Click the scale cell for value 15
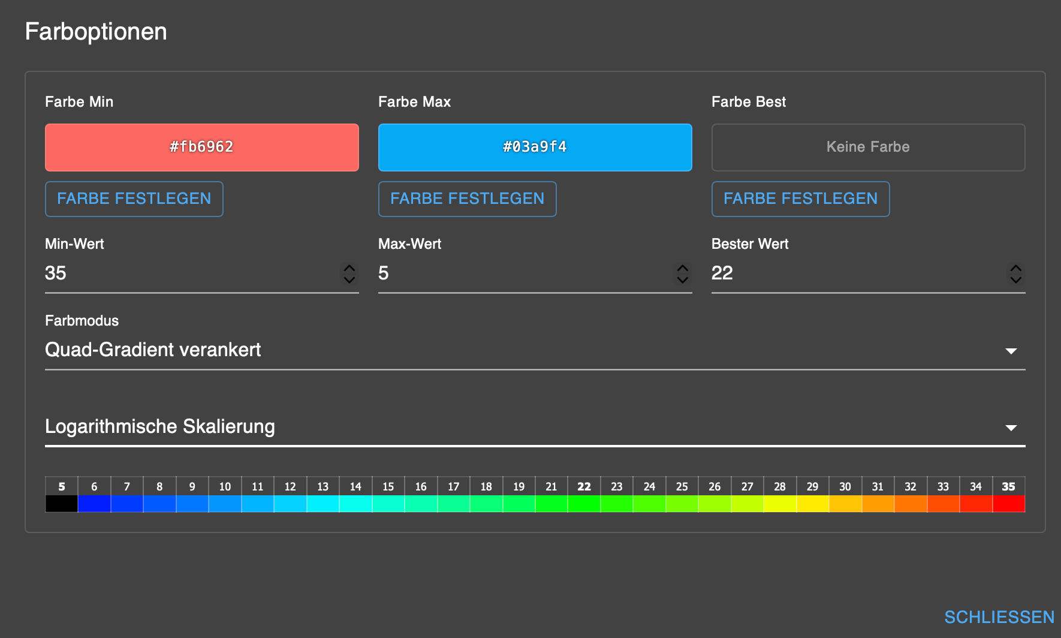1061x638 pixels. [x=388, y=495]
